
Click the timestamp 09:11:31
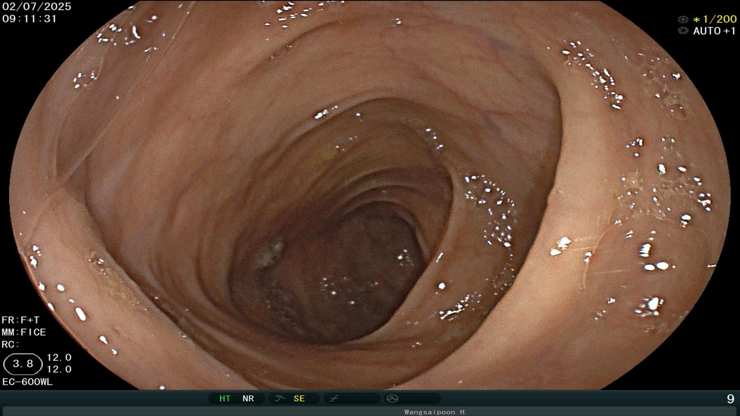[x=30, y=18]
